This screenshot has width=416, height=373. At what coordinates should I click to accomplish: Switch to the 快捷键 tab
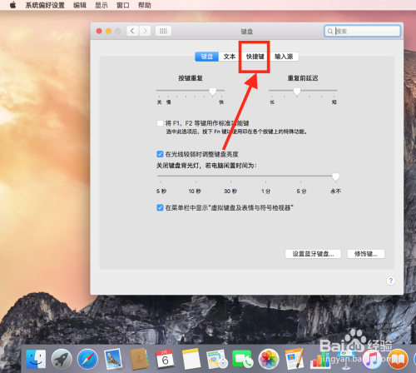tap(255, 57)
